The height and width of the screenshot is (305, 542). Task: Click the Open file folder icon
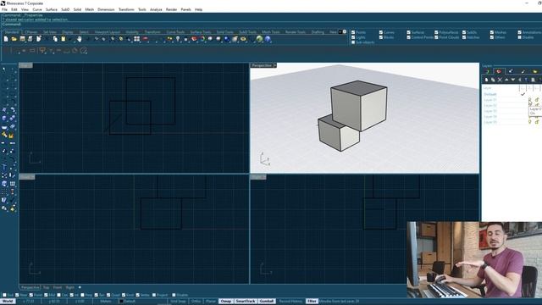coord(14,40)
